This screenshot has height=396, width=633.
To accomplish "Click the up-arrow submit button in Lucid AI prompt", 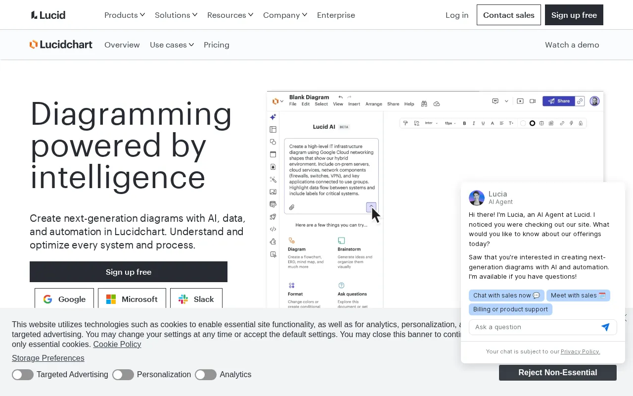I will [x=371, y=207].
